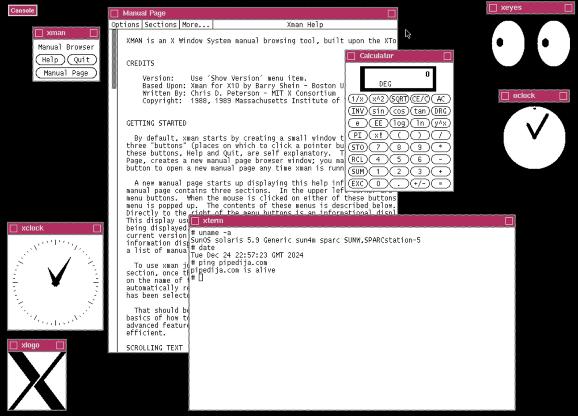Click the Help button in xman
Screen dimensions: 578x416
[50, 60]
